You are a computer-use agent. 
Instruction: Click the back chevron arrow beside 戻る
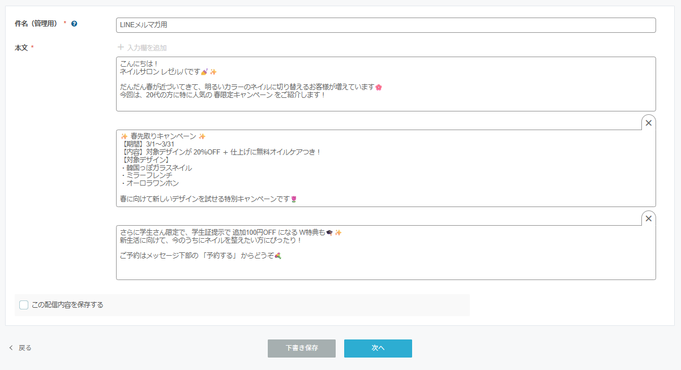point(11,348)
